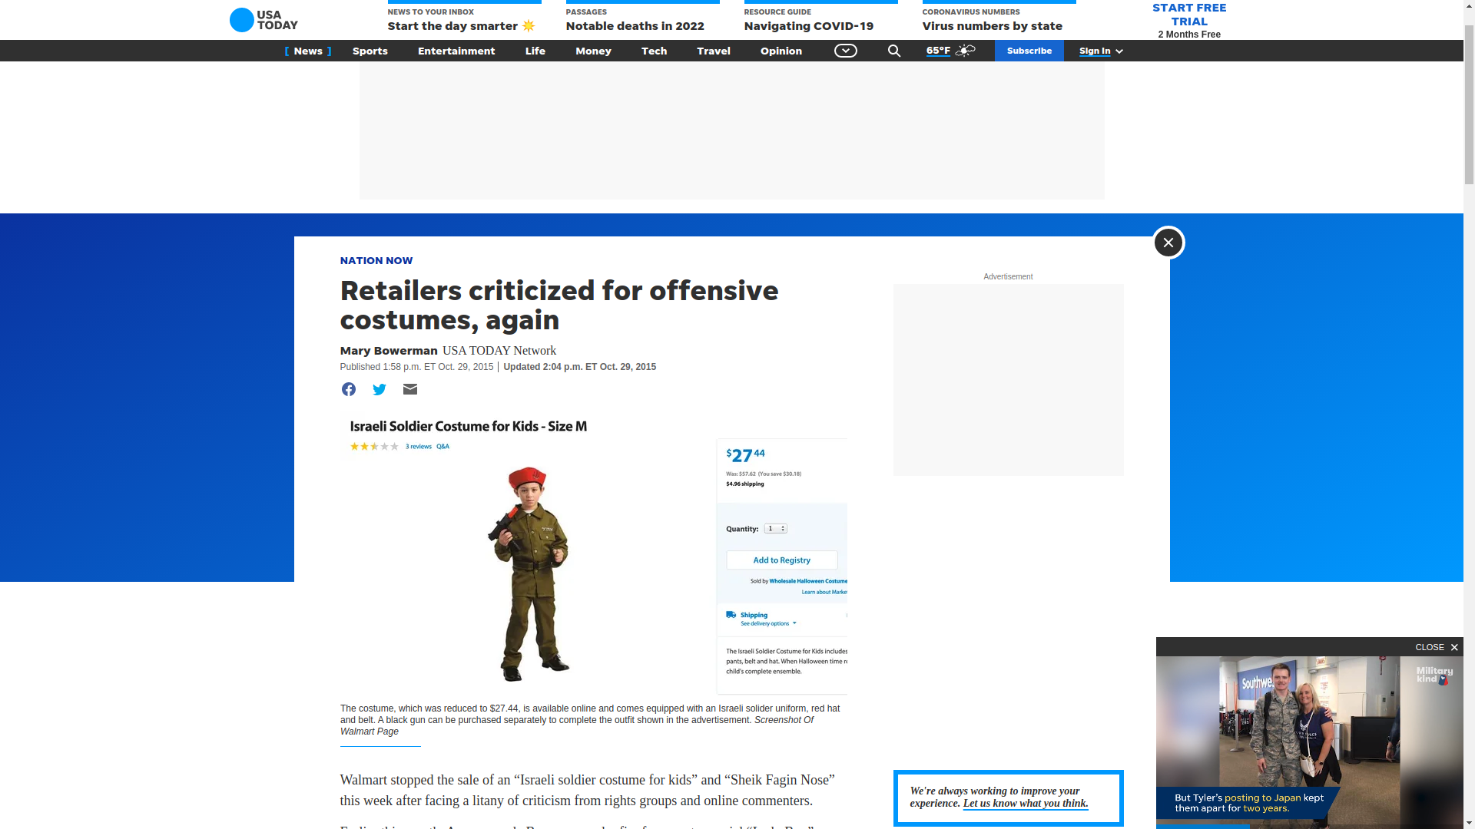Play the floating Military Kind video
The height and width of the screenshot is (829, 1475).
coord(1310,742)
